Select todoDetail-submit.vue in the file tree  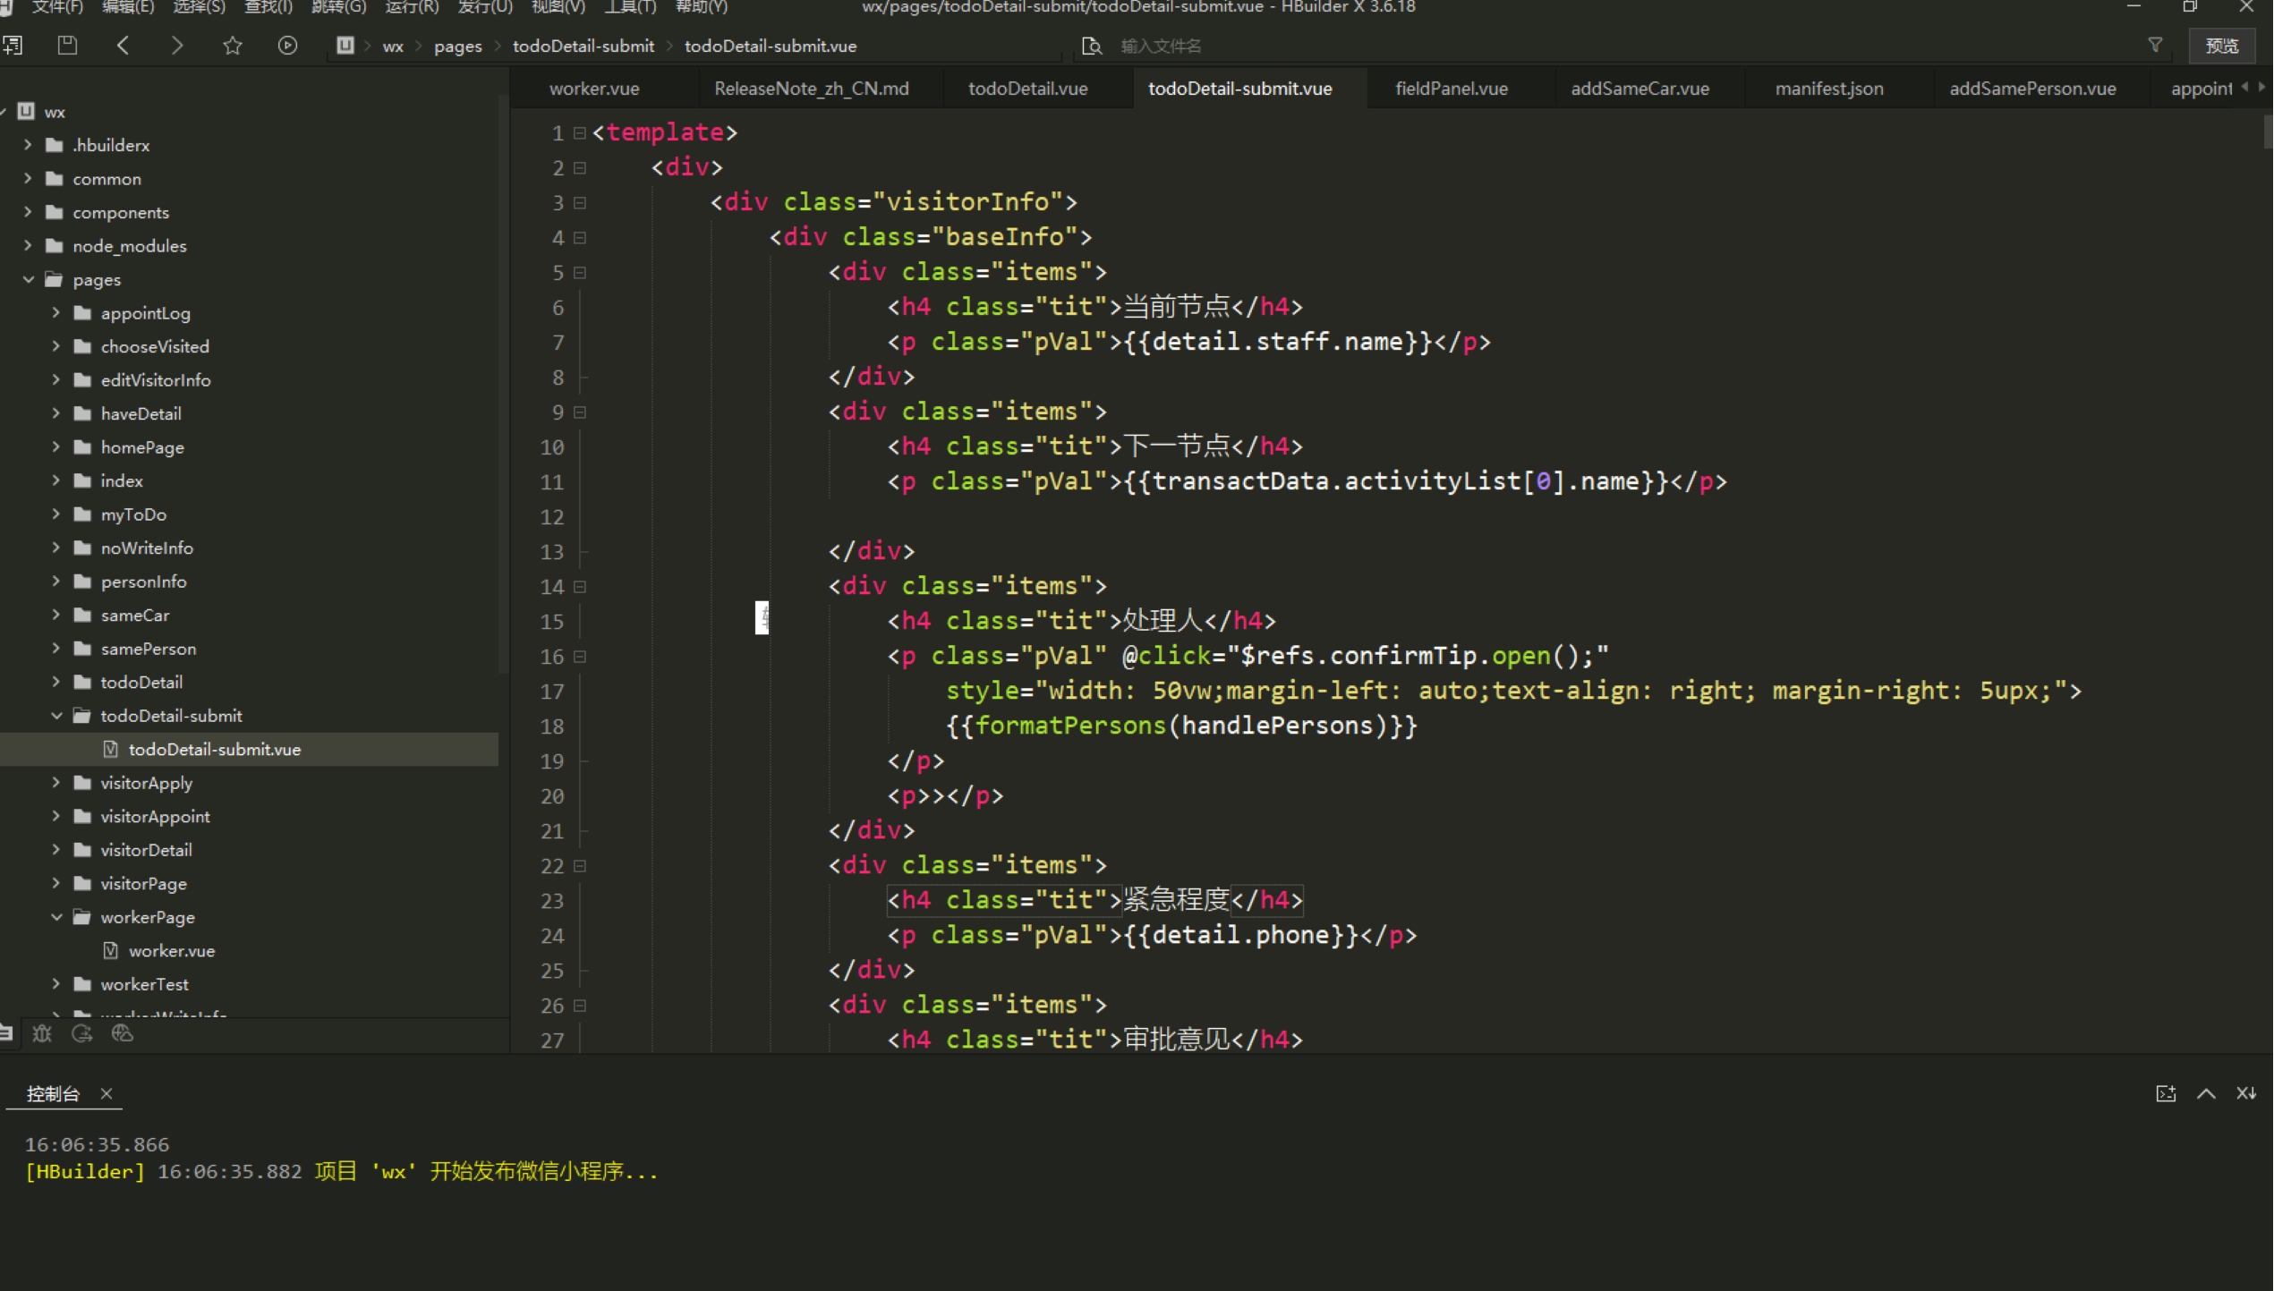[249, 749]
